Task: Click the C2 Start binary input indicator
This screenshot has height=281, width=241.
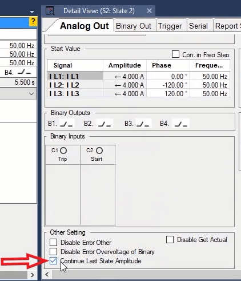Action: coord(99,151)
